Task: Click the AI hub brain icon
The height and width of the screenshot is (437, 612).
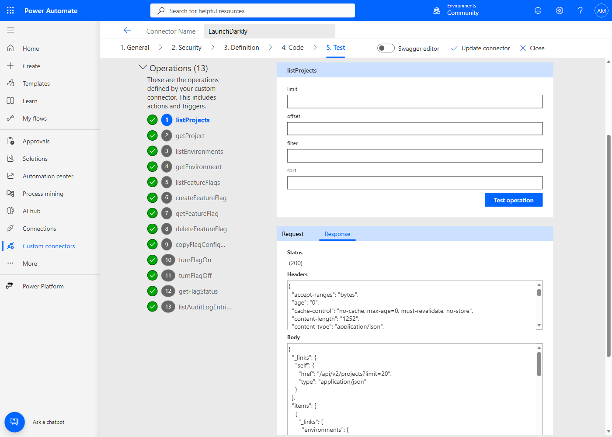Action: pyautogui.click(x=10, y=211)
